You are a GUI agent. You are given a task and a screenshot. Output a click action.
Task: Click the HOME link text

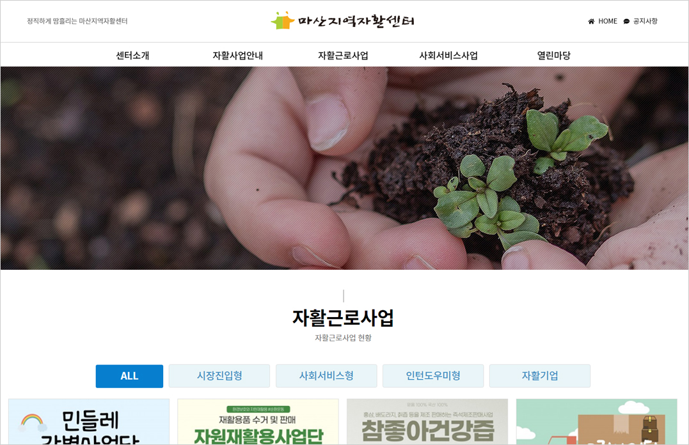(x=608, y=21)
